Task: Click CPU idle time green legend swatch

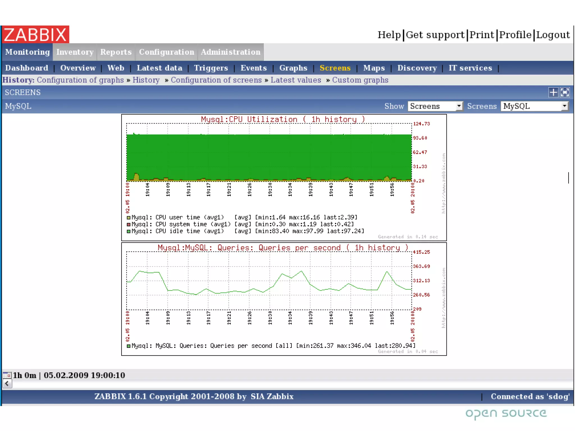Action: tap(129, 231)
